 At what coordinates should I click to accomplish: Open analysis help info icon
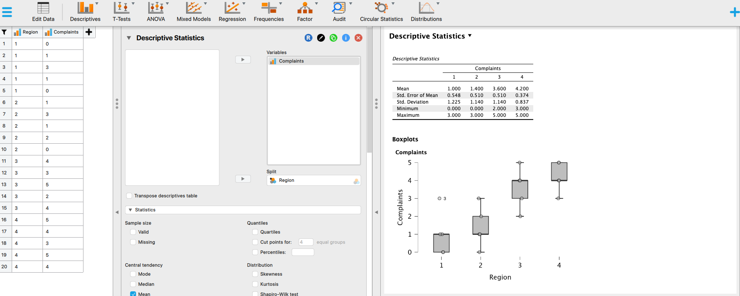(x=346, y=38)
